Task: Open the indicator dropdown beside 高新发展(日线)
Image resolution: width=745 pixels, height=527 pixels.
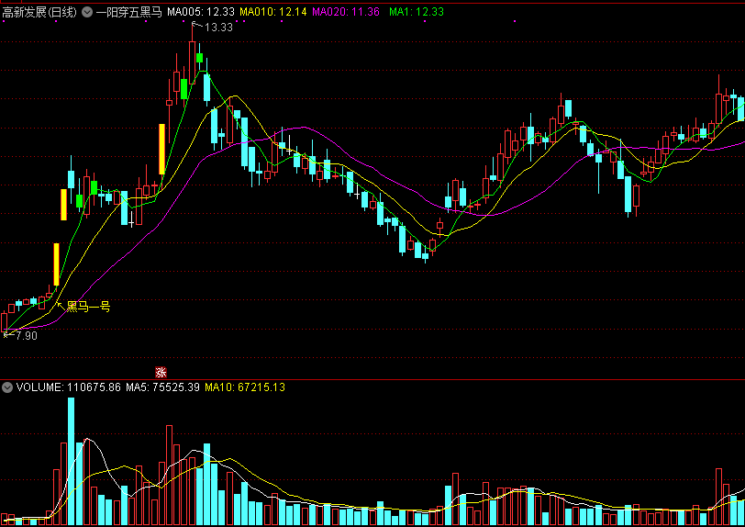Action: 87,12
